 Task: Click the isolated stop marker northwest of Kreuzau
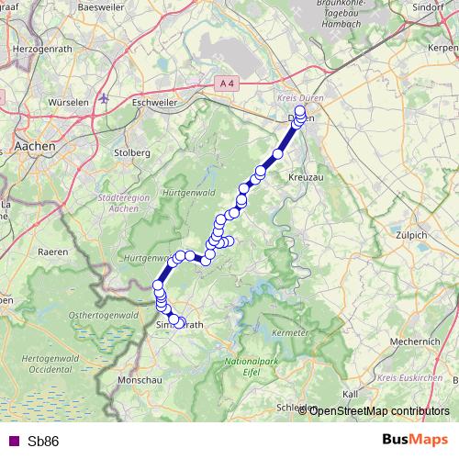pos(277,154)
